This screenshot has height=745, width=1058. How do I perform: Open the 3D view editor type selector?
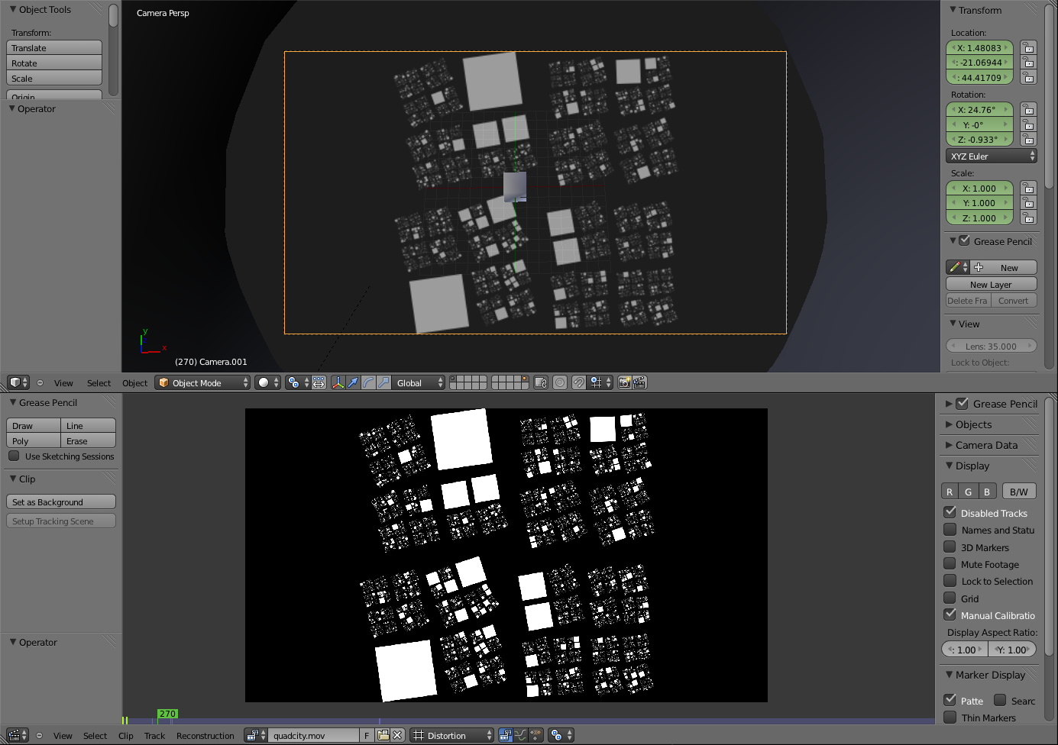coord(18,382)
